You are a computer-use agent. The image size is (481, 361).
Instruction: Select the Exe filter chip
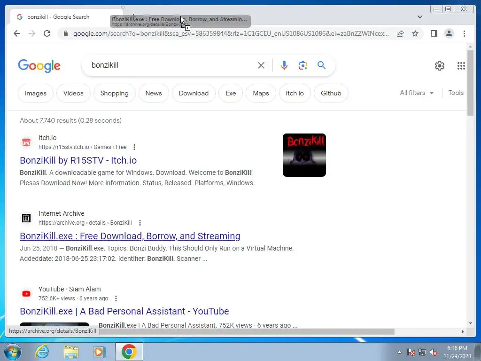click(x=231, y=93)
